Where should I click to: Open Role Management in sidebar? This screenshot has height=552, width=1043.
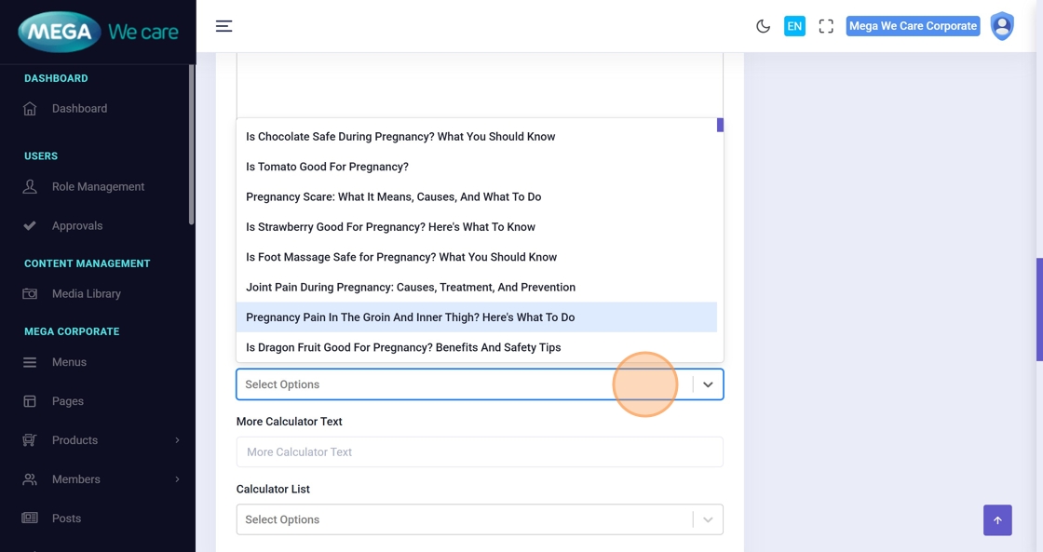pos(98,187)
